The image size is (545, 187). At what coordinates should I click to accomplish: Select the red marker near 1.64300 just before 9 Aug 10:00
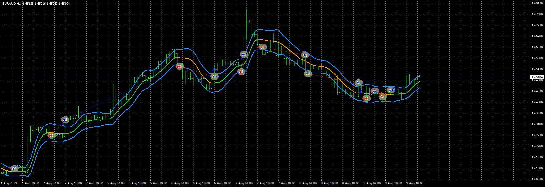[x=383, y=97]
